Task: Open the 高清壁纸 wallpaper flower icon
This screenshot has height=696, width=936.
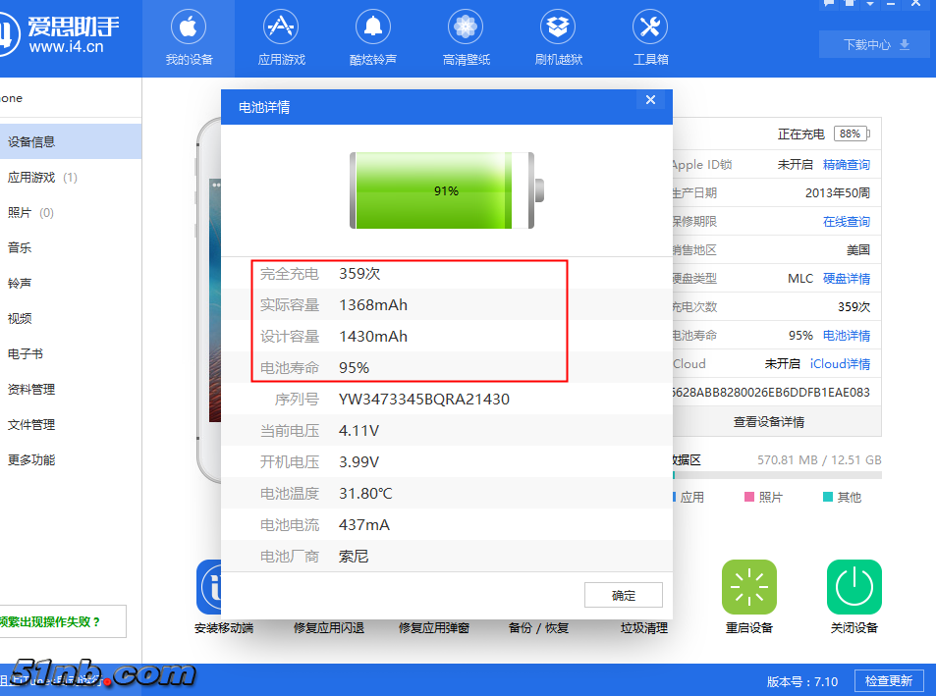Action: (x=466, y=27)
